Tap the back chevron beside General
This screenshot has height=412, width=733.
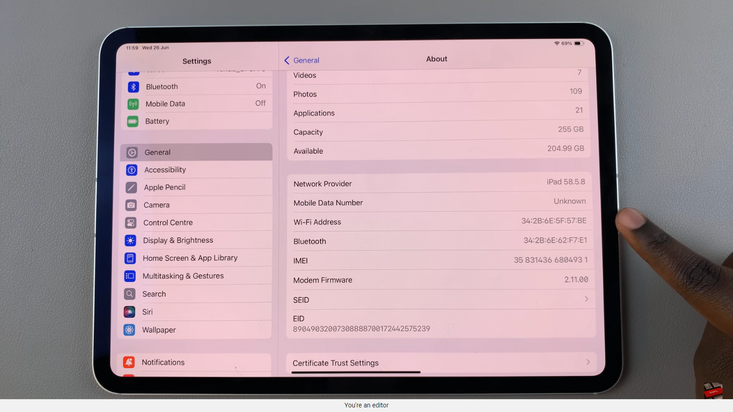tap(287, 60)
